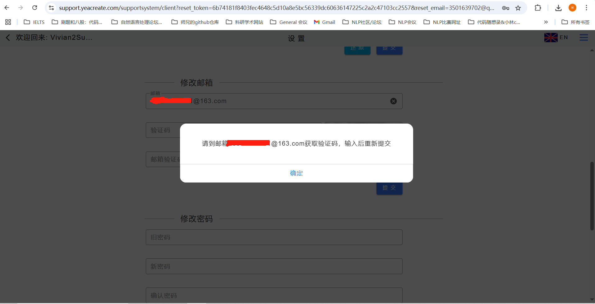This screenshot has height=304, width=595.
Task: Clear the email field with X icon
Action: (x=393, y=101)
